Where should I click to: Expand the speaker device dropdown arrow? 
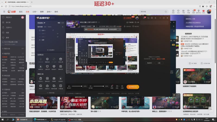point(92,86)
